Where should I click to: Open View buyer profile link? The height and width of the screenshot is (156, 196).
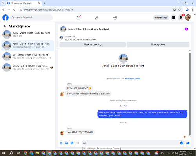pyautogui.click(x=132, y=78)
